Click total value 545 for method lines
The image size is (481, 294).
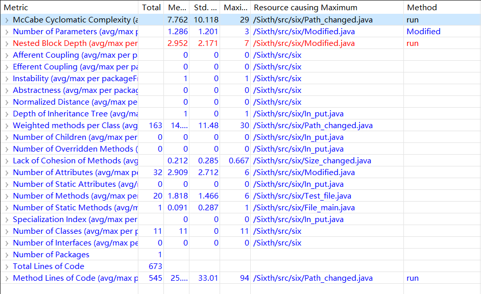[x=155, y=278]
